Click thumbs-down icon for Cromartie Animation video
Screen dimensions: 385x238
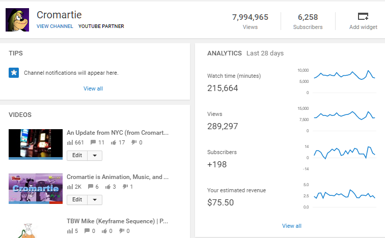125,187
